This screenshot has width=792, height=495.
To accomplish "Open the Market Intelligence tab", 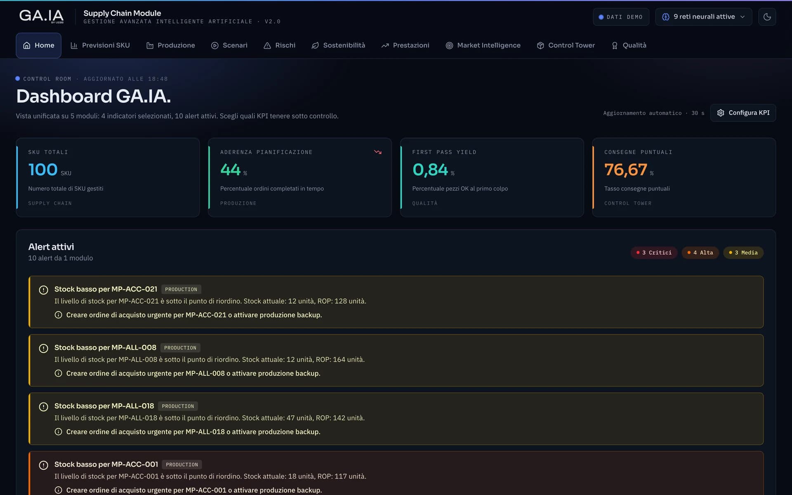I will [x=483, y=45].
